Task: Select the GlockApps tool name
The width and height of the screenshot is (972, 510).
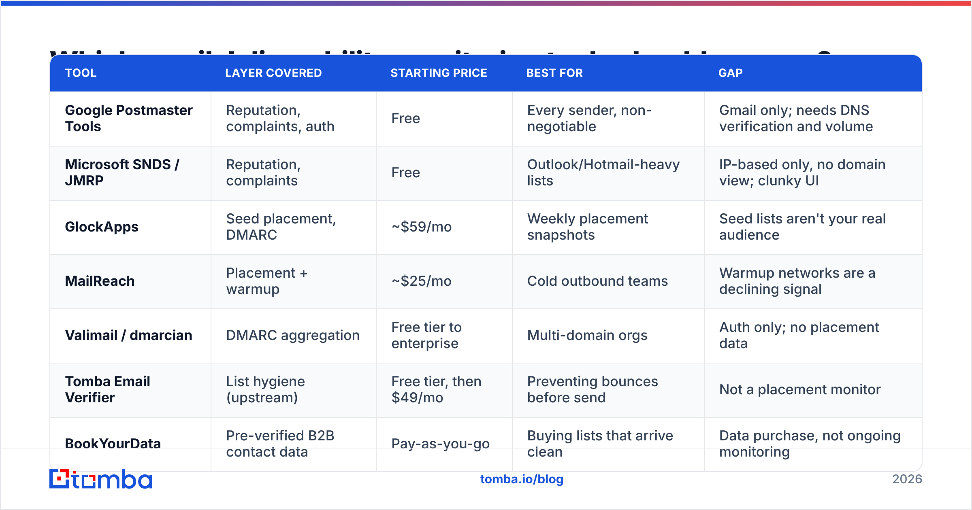Action: pyautogui.click(x=102, y=227)
